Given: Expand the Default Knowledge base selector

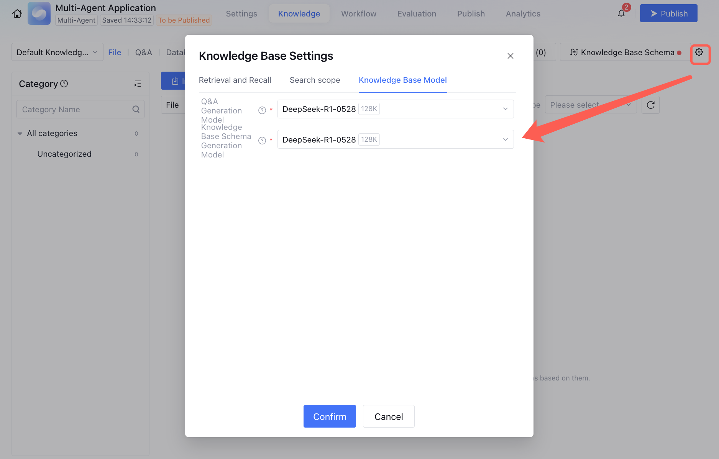Looking at the screenshot, I should point(57,52).
